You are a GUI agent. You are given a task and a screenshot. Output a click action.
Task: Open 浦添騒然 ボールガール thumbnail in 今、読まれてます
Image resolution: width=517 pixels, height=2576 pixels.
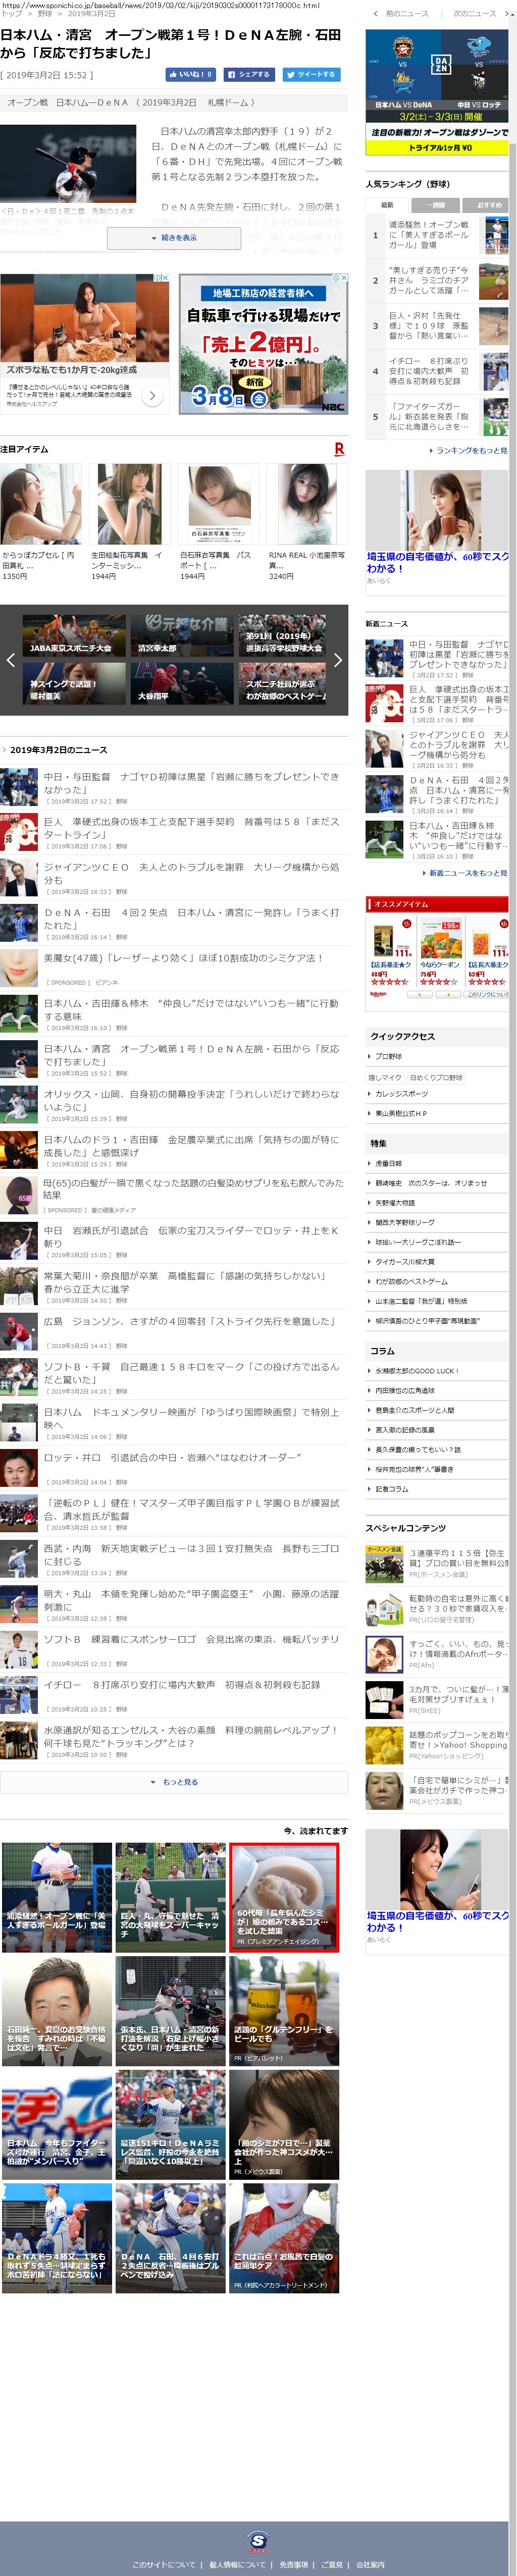tap(57, 1897)
